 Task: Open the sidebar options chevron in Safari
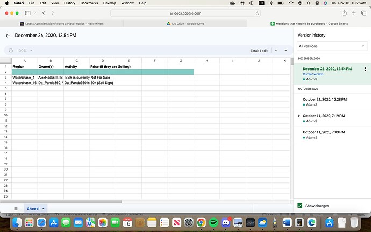coord(35,13)
